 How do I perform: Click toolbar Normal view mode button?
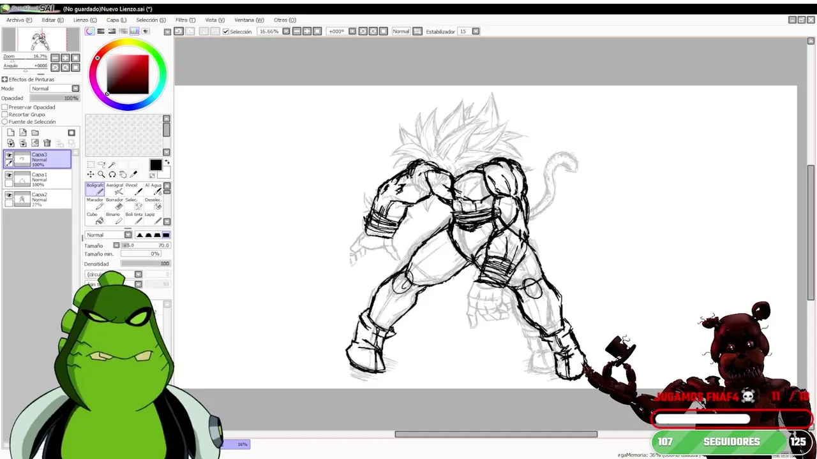tap(401, 31)
